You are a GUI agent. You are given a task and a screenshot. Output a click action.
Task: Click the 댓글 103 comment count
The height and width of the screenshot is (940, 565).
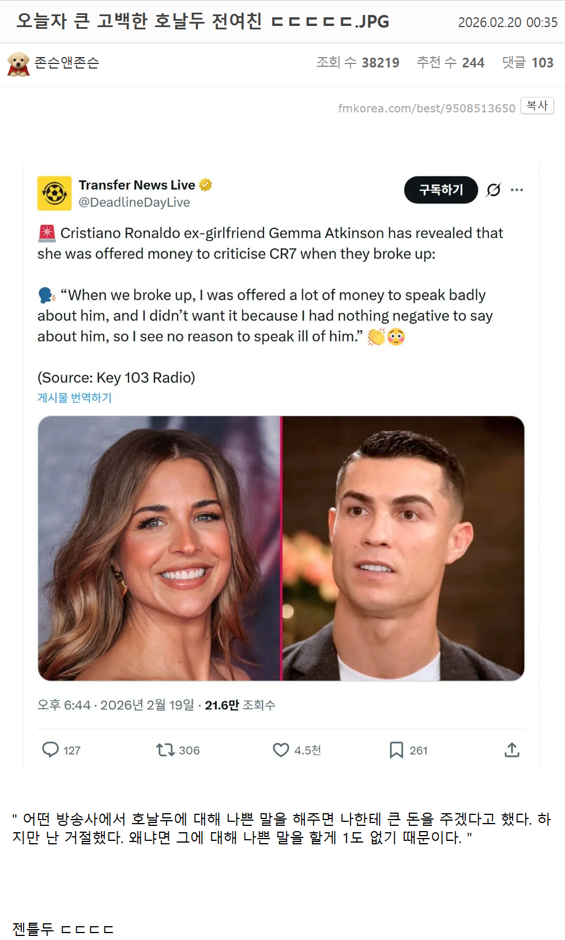pos(528,62)
